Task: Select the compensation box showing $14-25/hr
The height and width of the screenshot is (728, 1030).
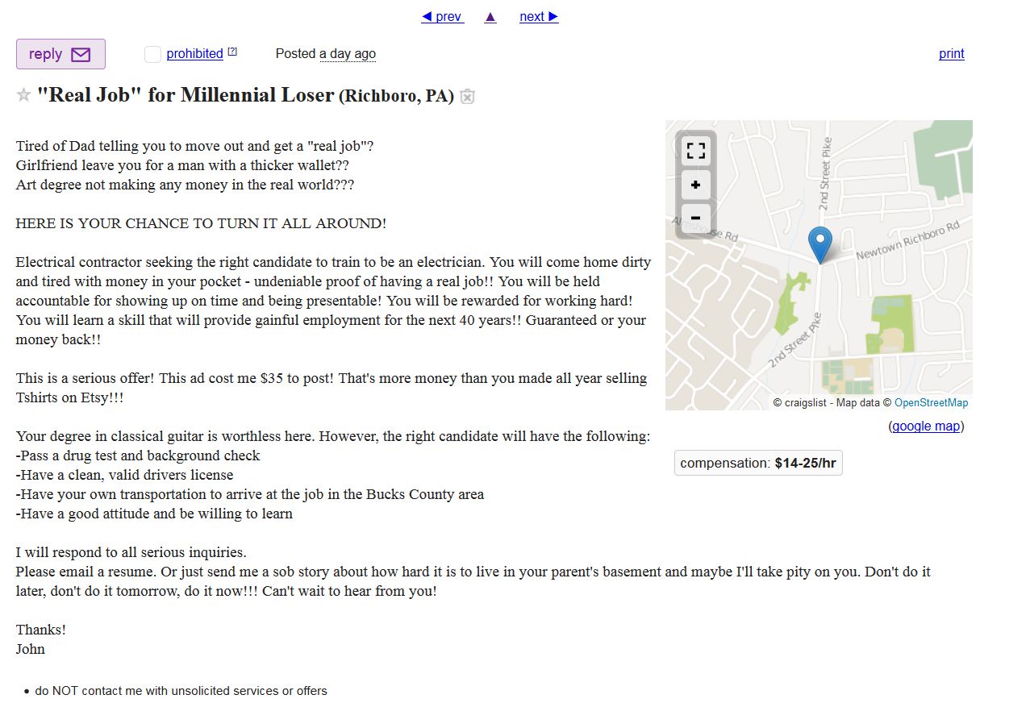Action: click(x=757, y=463)
